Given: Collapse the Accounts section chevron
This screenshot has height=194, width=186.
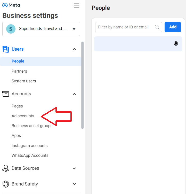Looking at the screenshot, I should click(74, 94).
